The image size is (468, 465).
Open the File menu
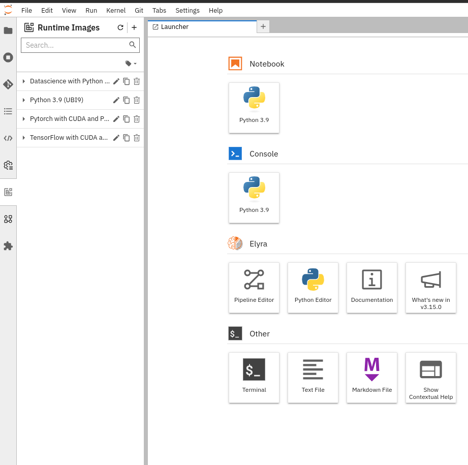click(26, 11)
